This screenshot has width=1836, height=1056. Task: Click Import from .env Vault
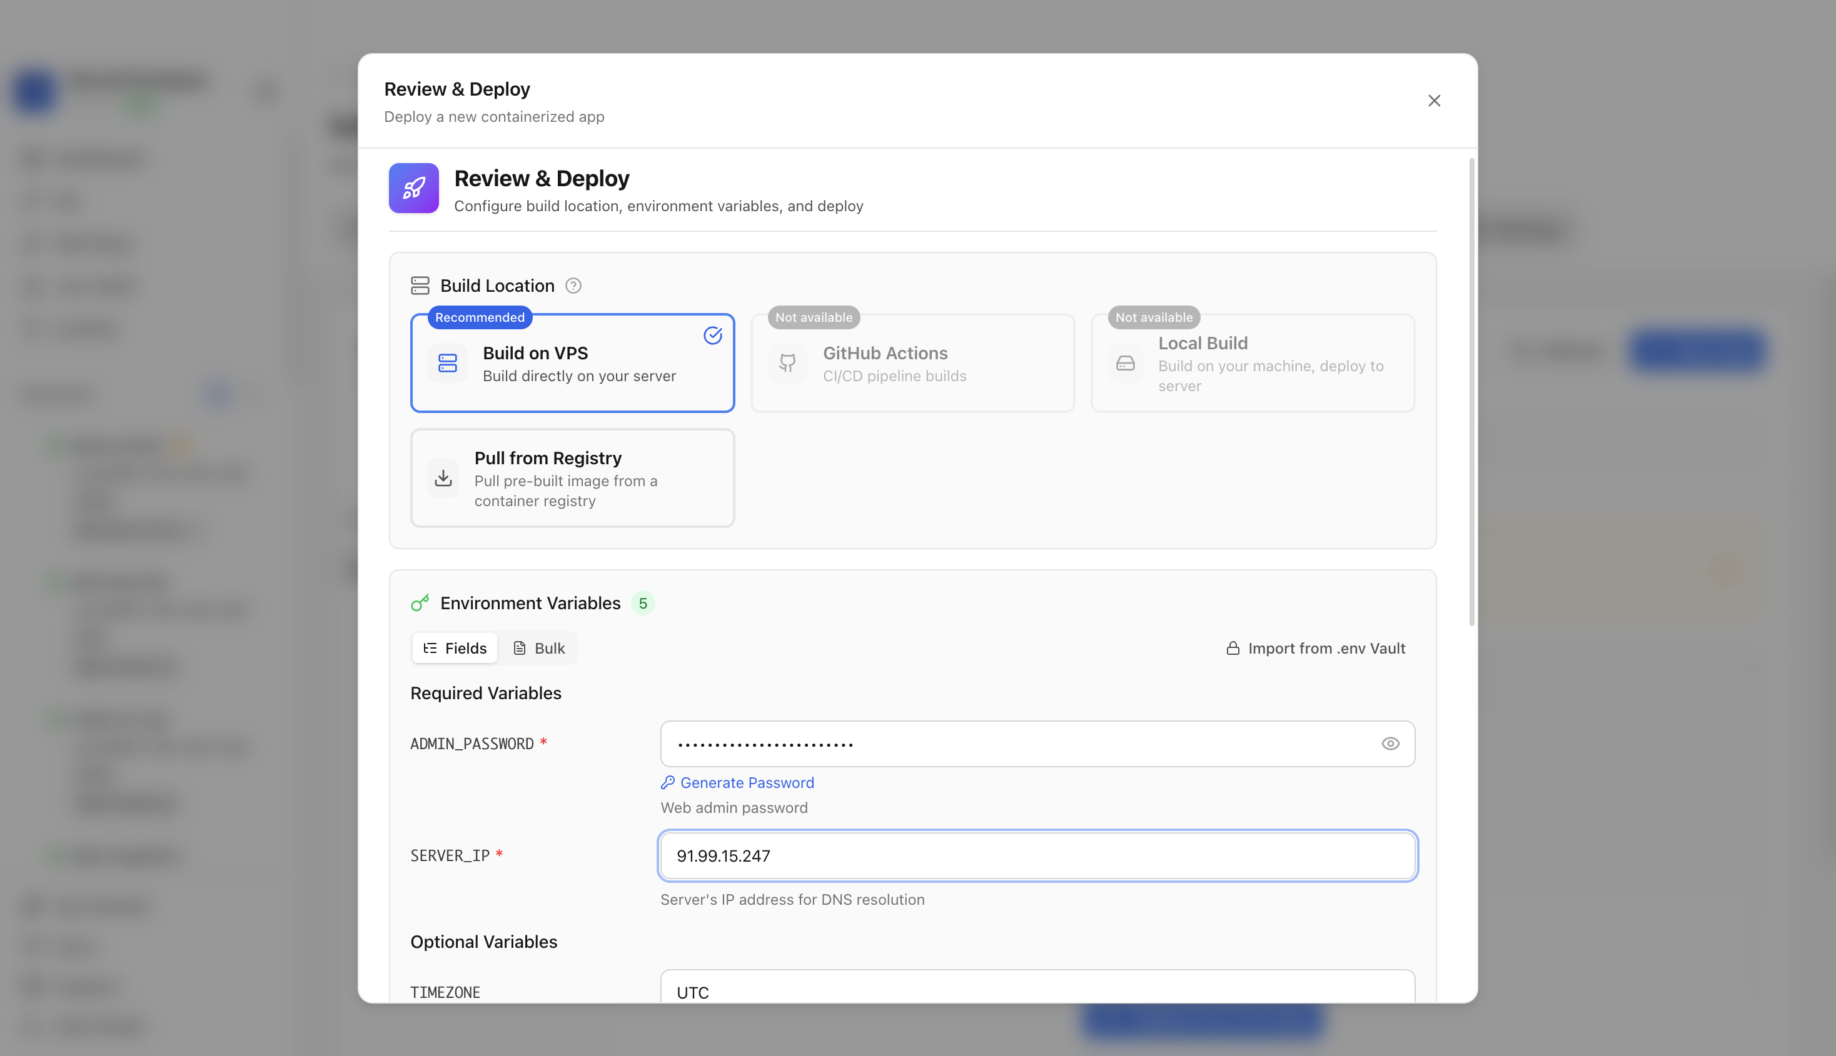click(1315, 649)
